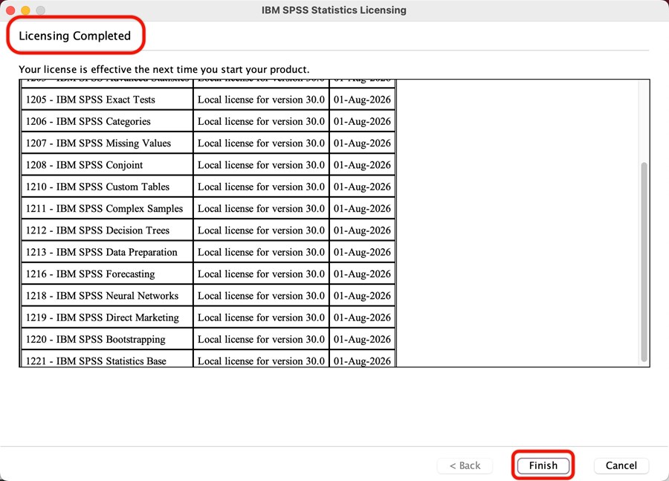Select '1213 - IBM SPSS Data Preparation' cell
The width and height of the screenshot is (669, 481).
coord(107,252)
